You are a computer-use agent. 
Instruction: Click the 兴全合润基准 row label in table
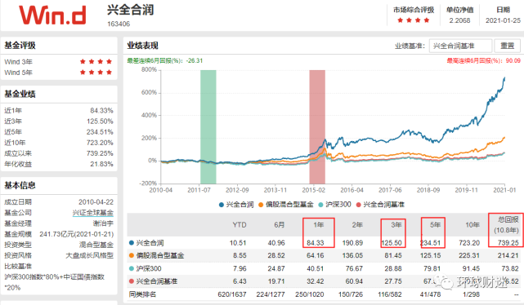pos(157,281)
